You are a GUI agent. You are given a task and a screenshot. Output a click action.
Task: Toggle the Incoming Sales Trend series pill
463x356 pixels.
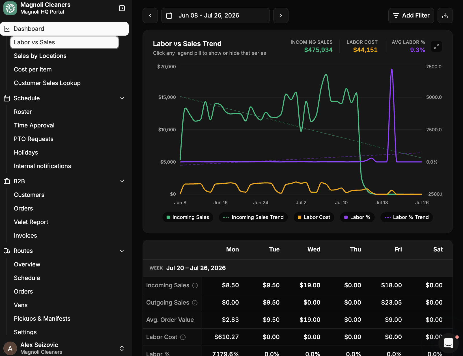(253, 217)
